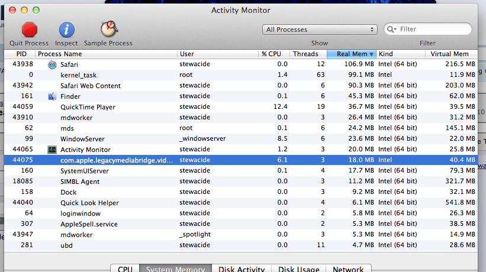Click the Finder icon in process list
Image resolution: width=486 pixels, height=272 pixels.
click(52, 96)
